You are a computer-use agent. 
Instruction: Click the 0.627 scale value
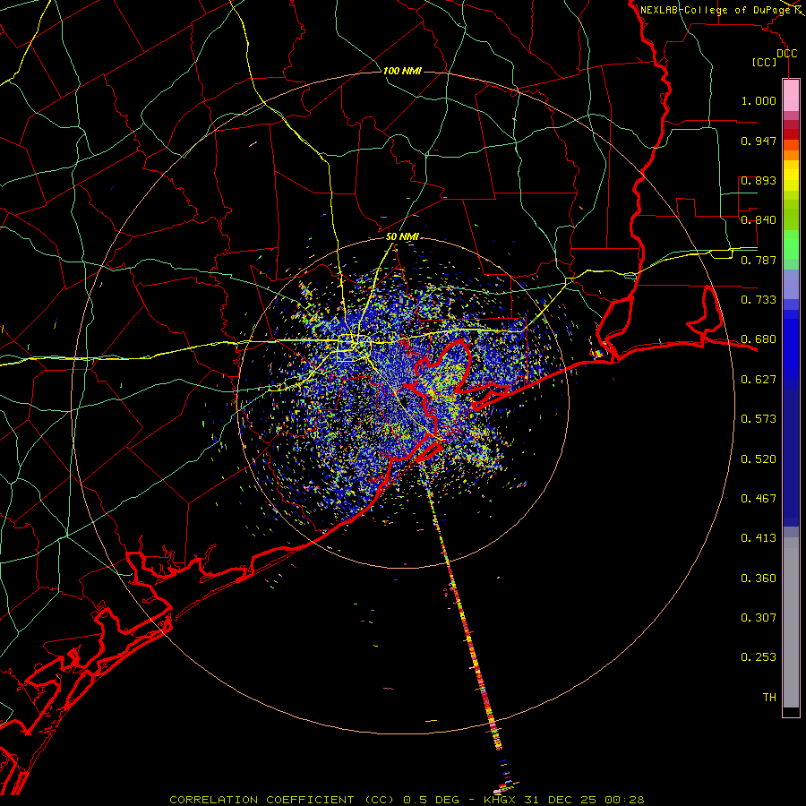point(759,380)
